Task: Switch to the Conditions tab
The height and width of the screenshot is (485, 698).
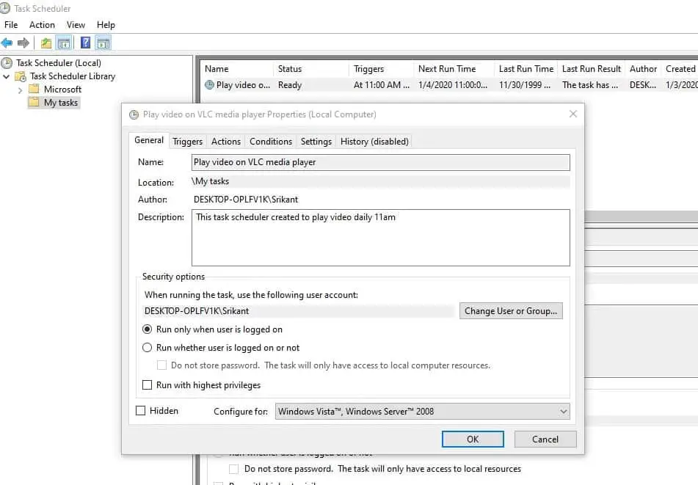Action: point(271,142)
